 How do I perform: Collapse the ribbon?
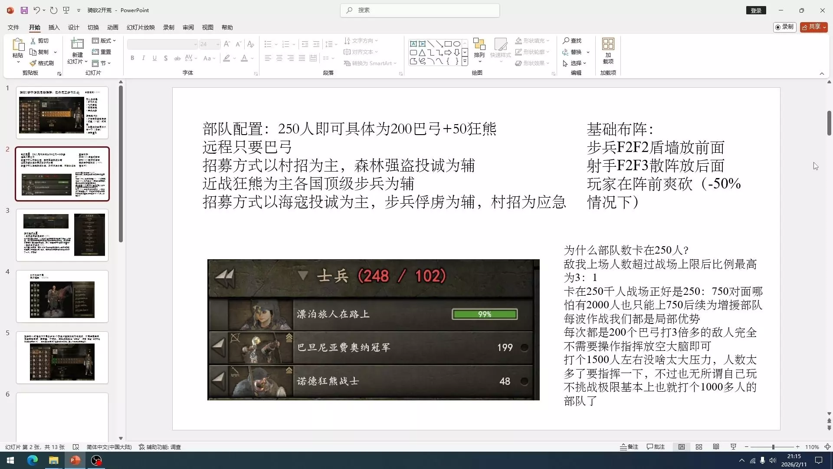[822, 73]
